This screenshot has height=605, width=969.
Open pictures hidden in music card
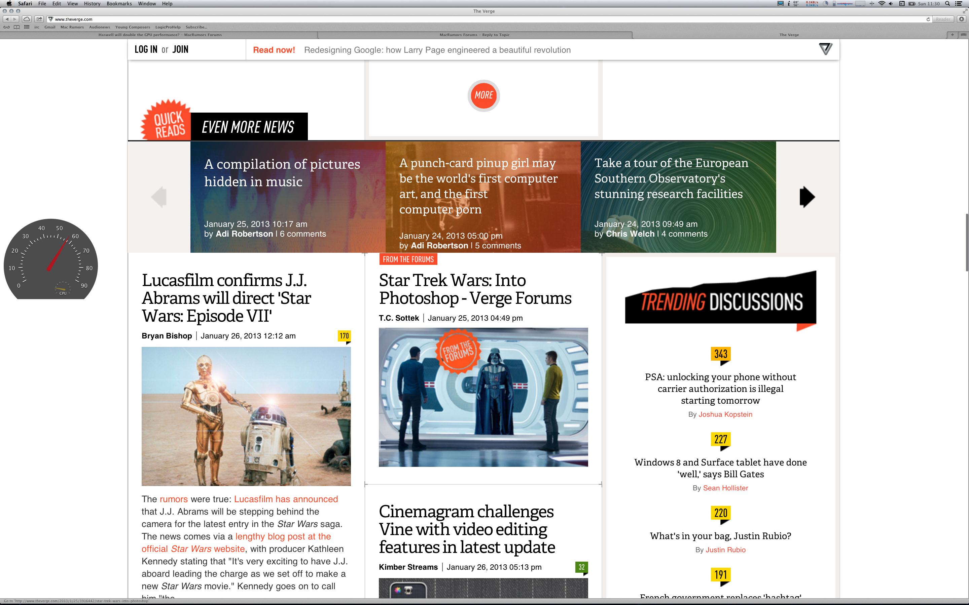tap(288, 197)
